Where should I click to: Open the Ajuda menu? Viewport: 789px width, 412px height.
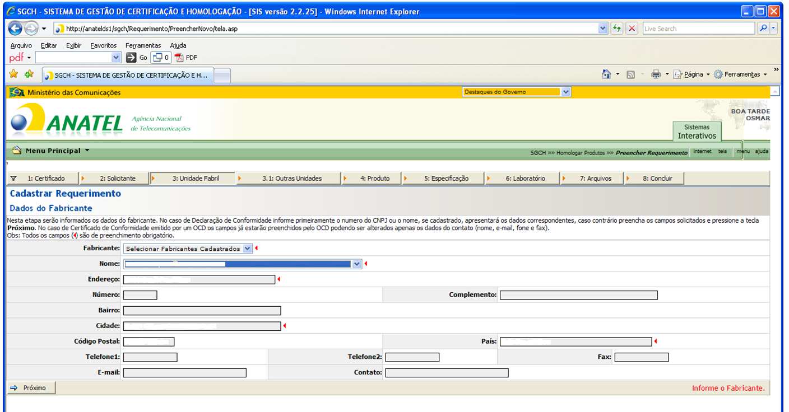pyautogui.click(x=178, y=45)
